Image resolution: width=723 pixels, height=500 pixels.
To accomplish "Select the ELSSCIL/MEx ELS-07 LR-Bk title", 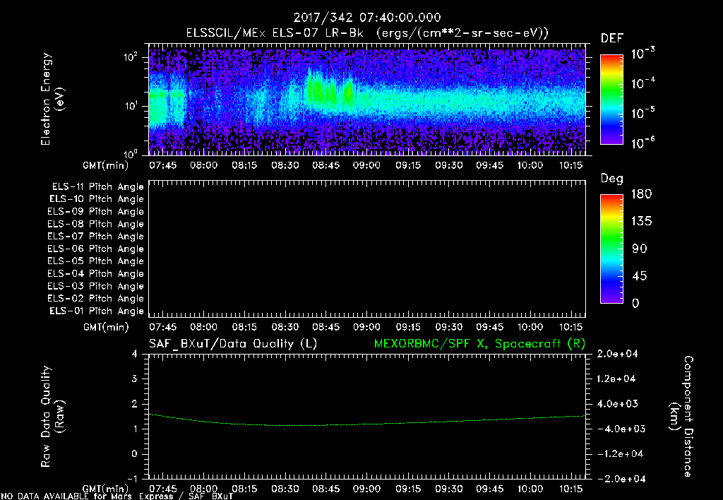I will point(275,33).
